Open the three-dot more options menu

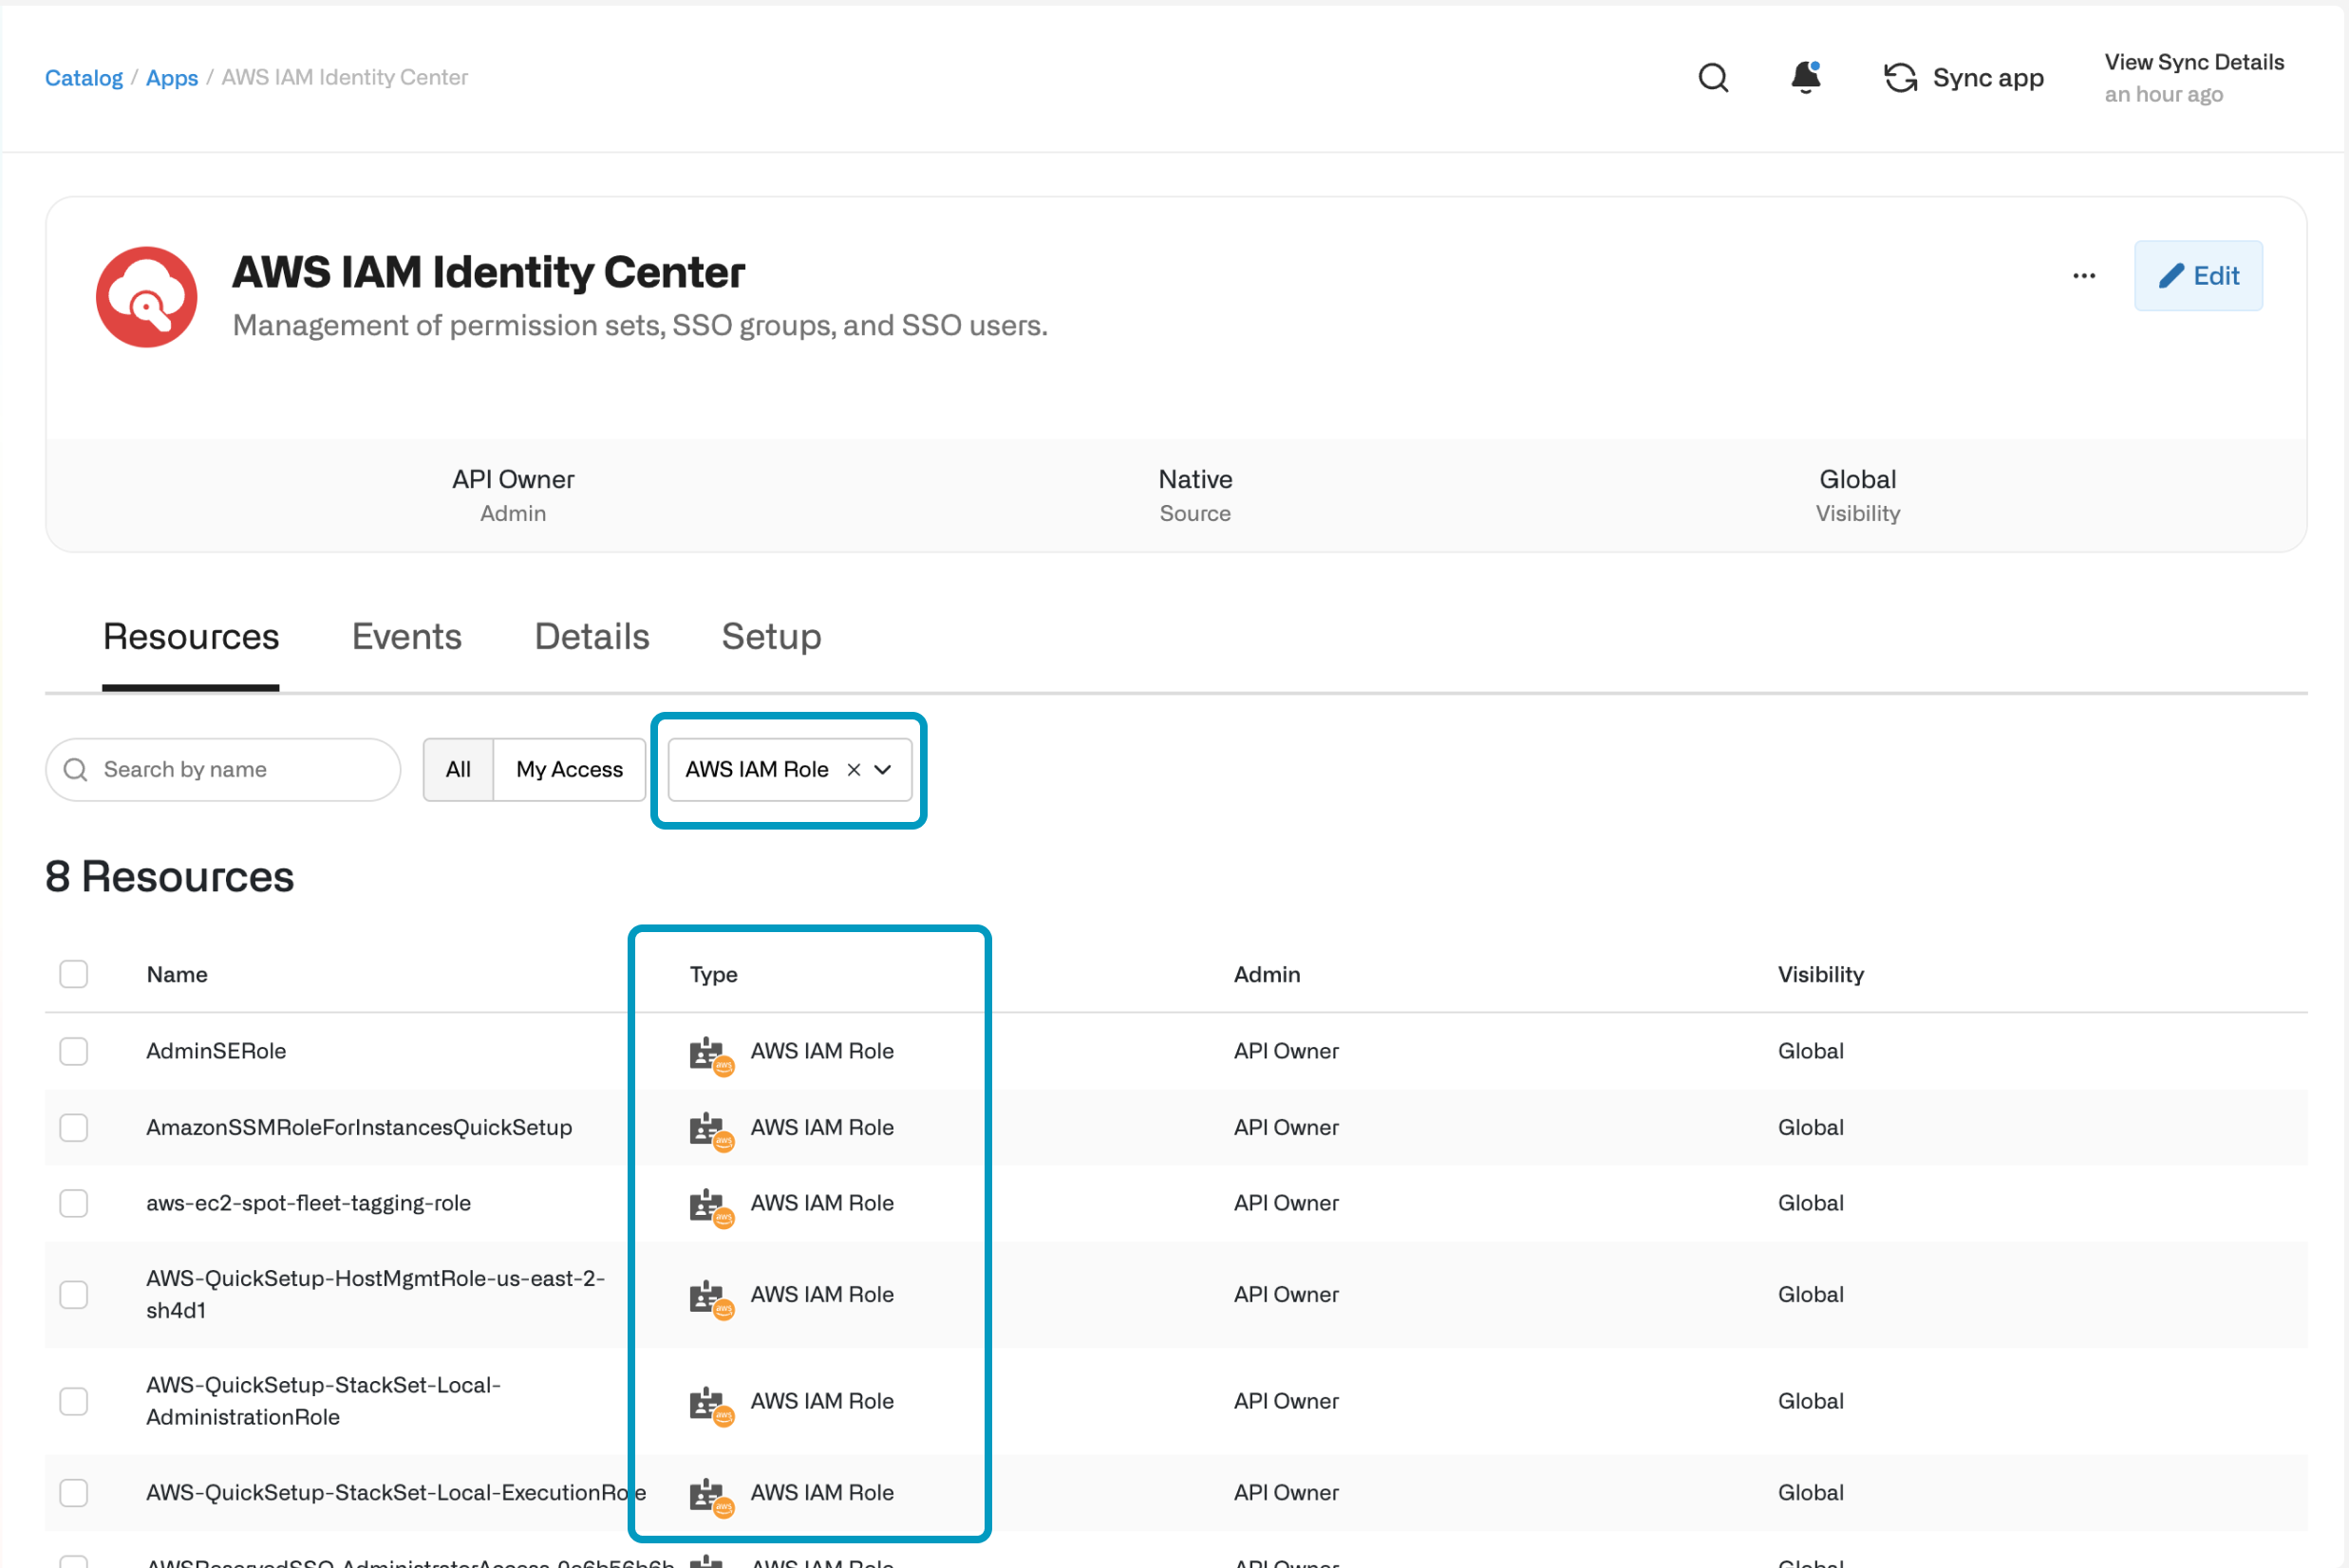click(x=2084, y=276)
